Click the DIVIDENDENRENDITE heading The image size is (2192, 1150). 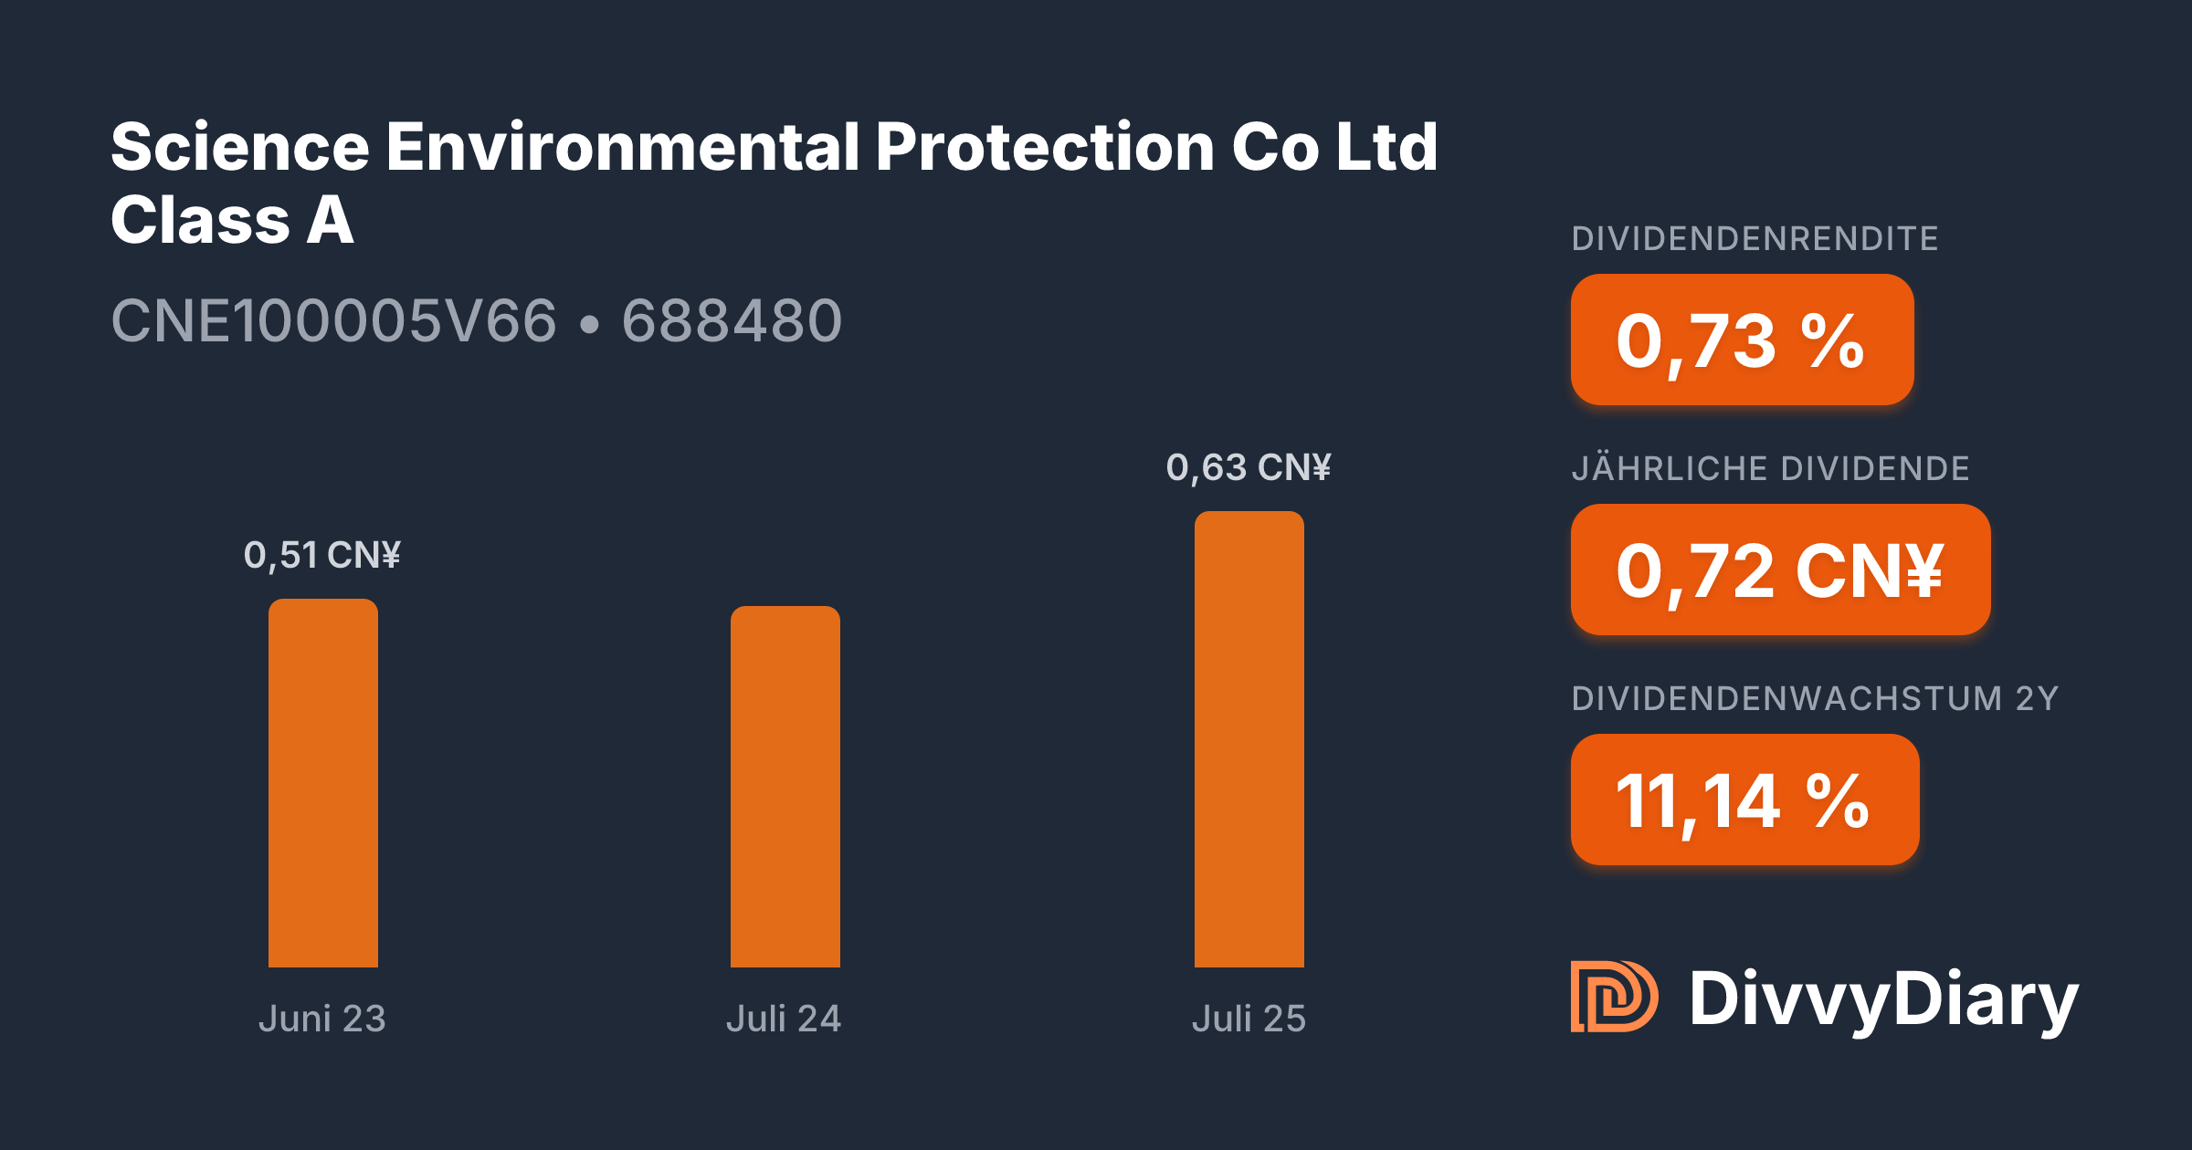[x=1755, y=239]
